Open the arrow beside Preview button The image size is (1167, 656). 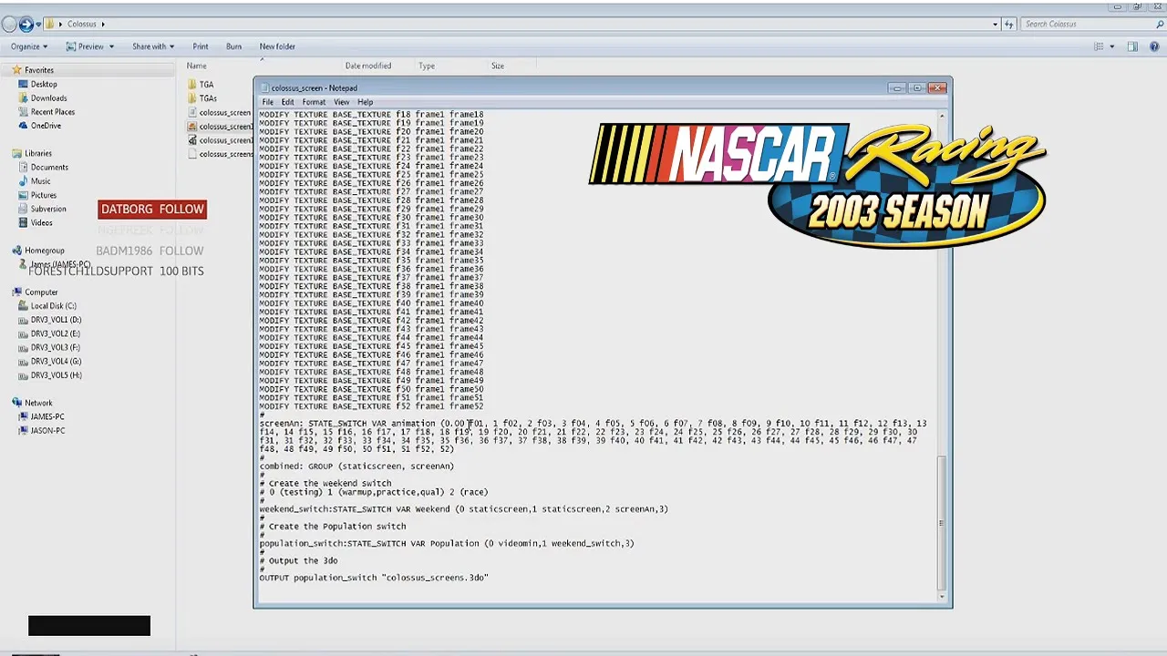click(x=111, y=46)
